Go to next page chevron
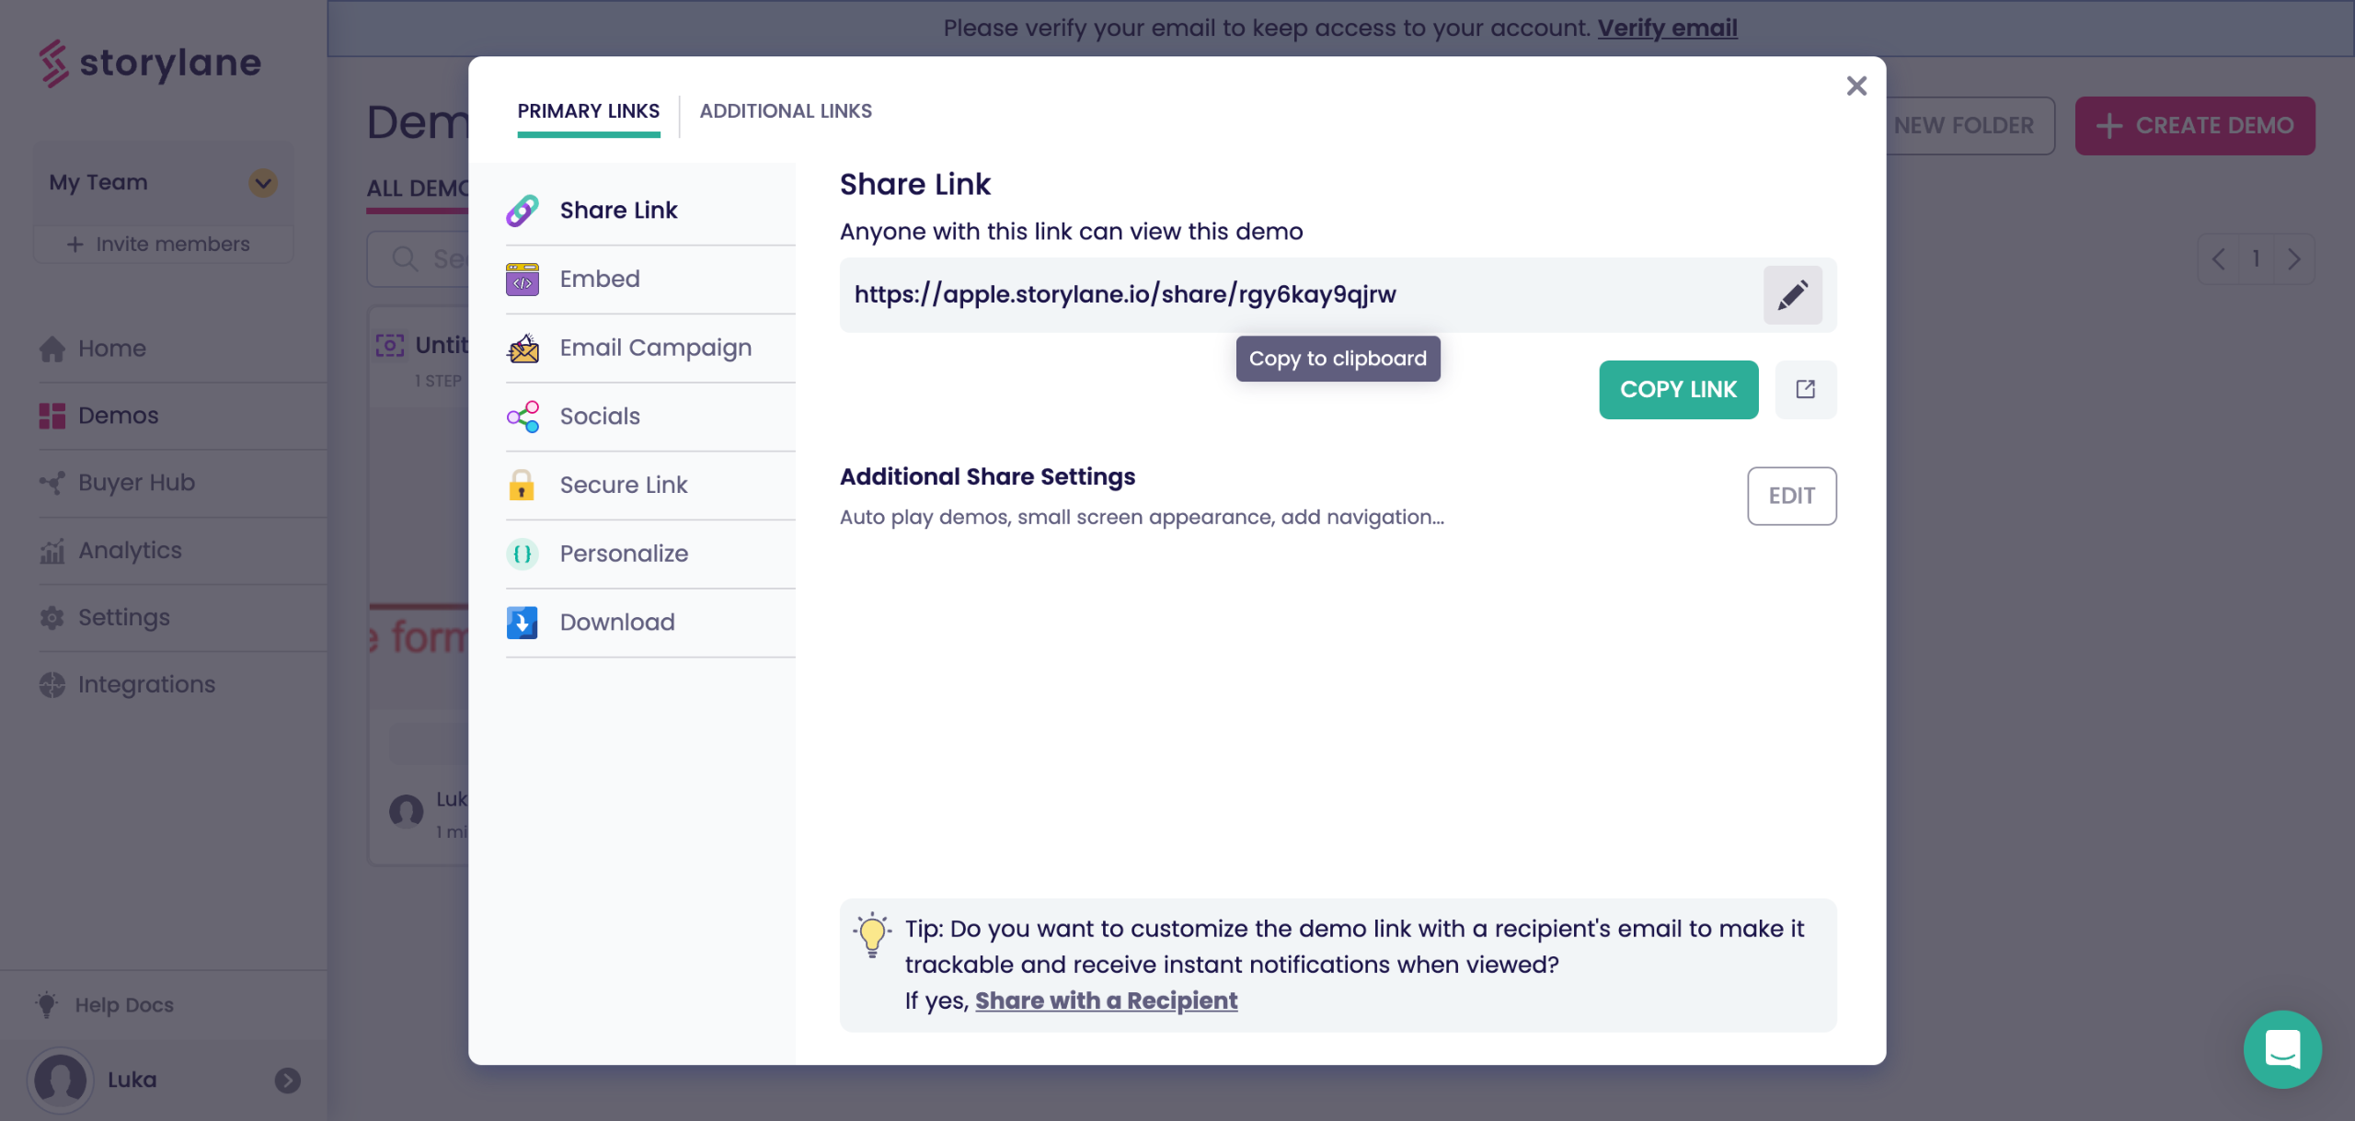This screenshot has width=2355, height=1121. (2294, 259)
